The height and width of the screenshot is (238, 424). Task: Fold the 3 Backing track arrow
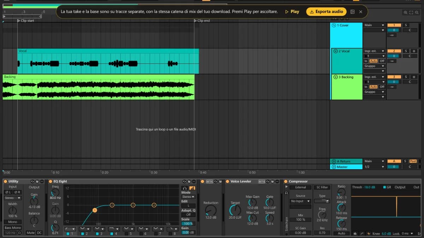point(335,77)
